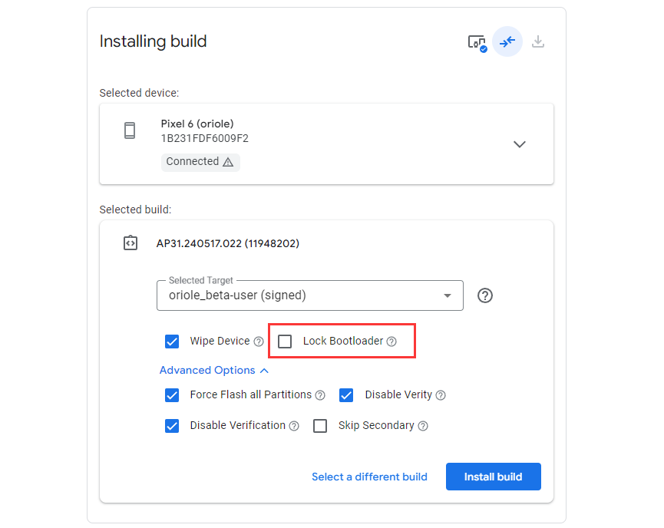Open the Wipe Device help tooltip icon
Screen dimensions: 664x528
pyautogui.click(x=259, y=342)
